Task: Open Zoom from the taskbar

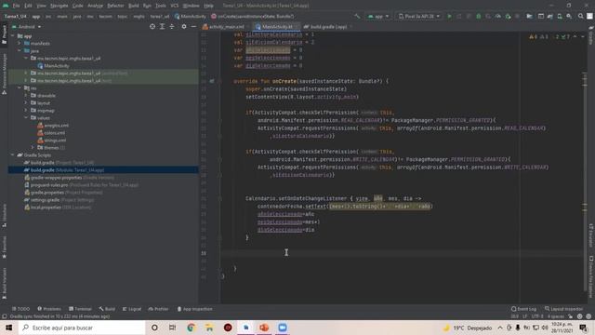Action: click(x=283, y=328)
